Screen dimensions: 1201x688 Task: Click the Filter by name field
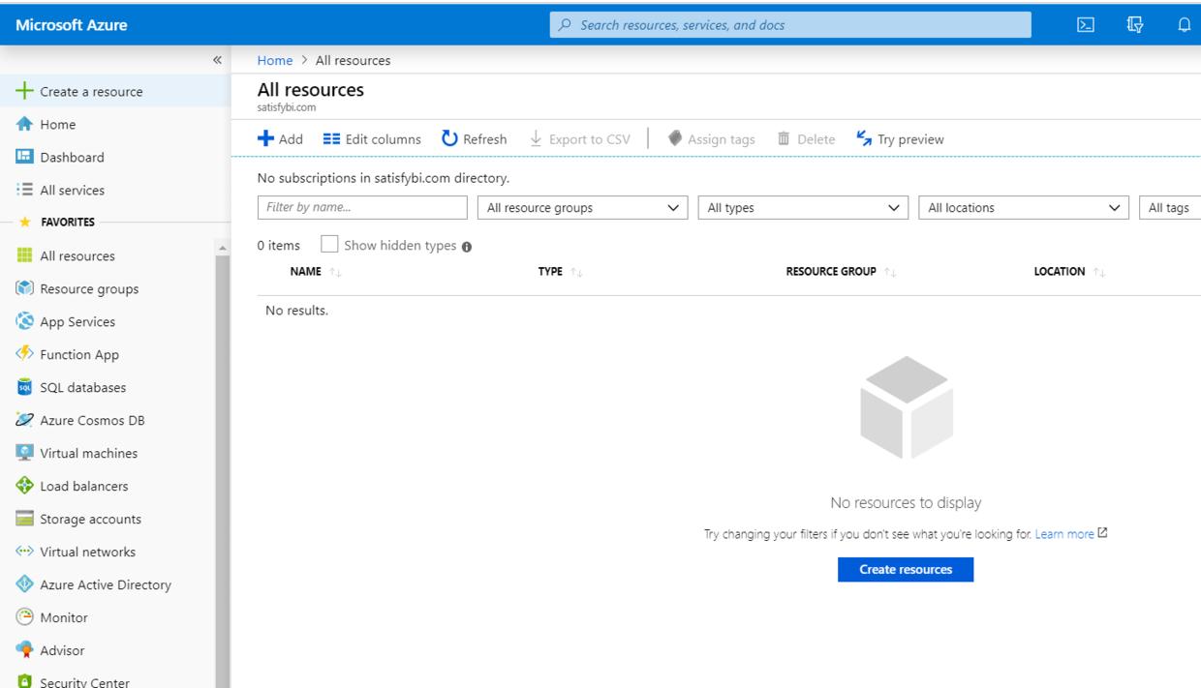[361, 207]
